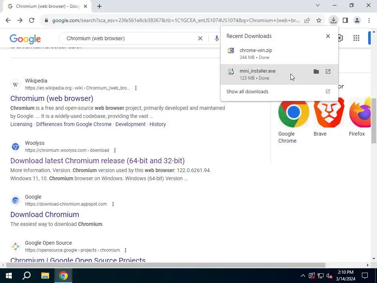Select the Brave browser thumbnail
The height and width of the screenshot is (283, 377).
pyautogui.click(x=329, y=112)
